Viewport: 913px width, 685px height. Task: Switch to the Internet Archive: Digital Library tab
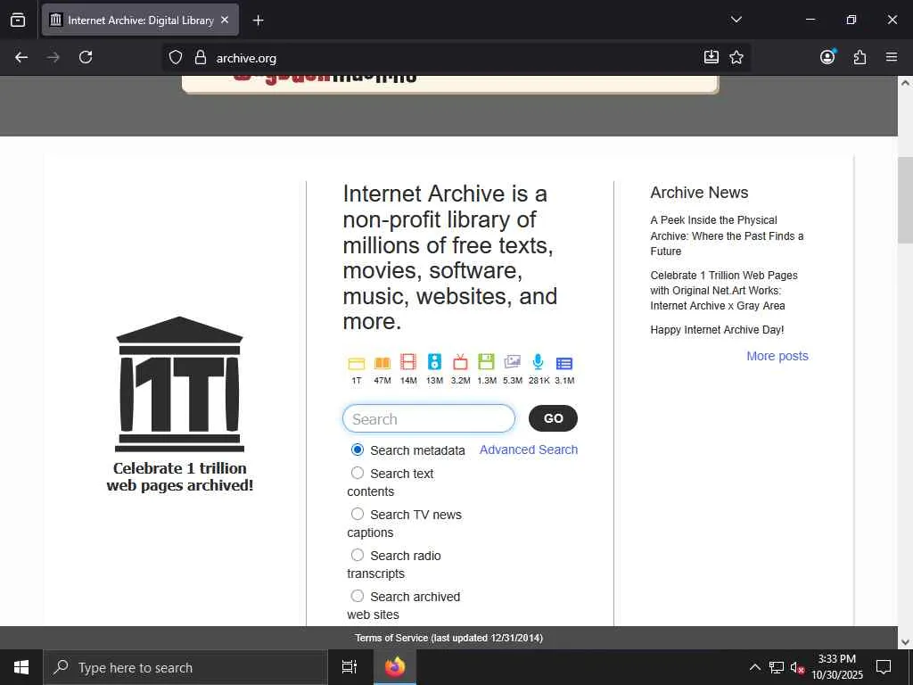pos(140,20)
